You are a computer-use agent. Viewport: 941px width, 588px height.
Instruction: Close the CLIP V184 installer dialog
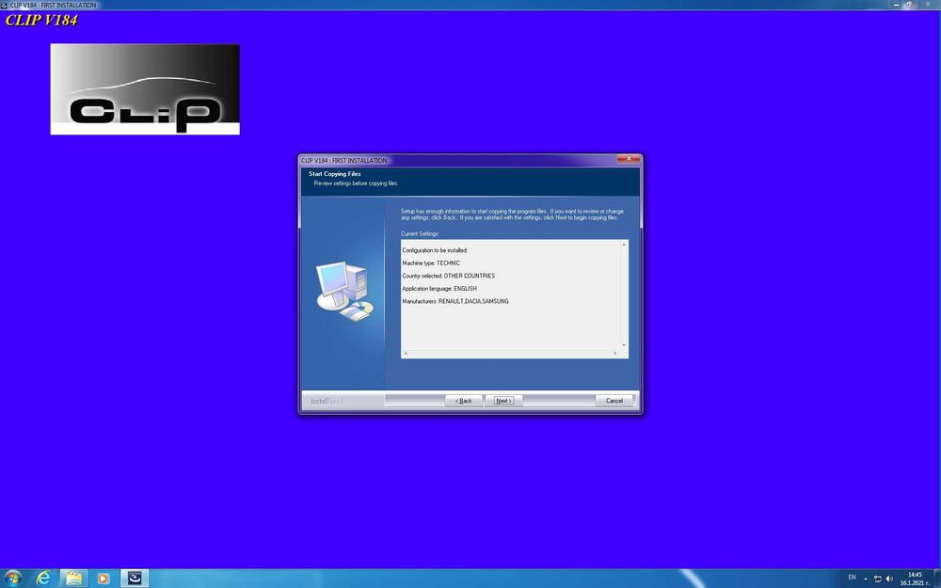(x=629, y=159)
